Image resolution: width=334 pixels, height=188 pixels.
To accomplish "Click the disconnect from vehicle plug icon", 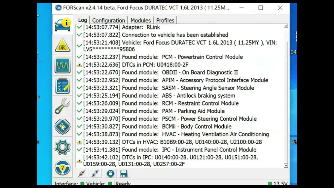I will click(x=95, y=174).
